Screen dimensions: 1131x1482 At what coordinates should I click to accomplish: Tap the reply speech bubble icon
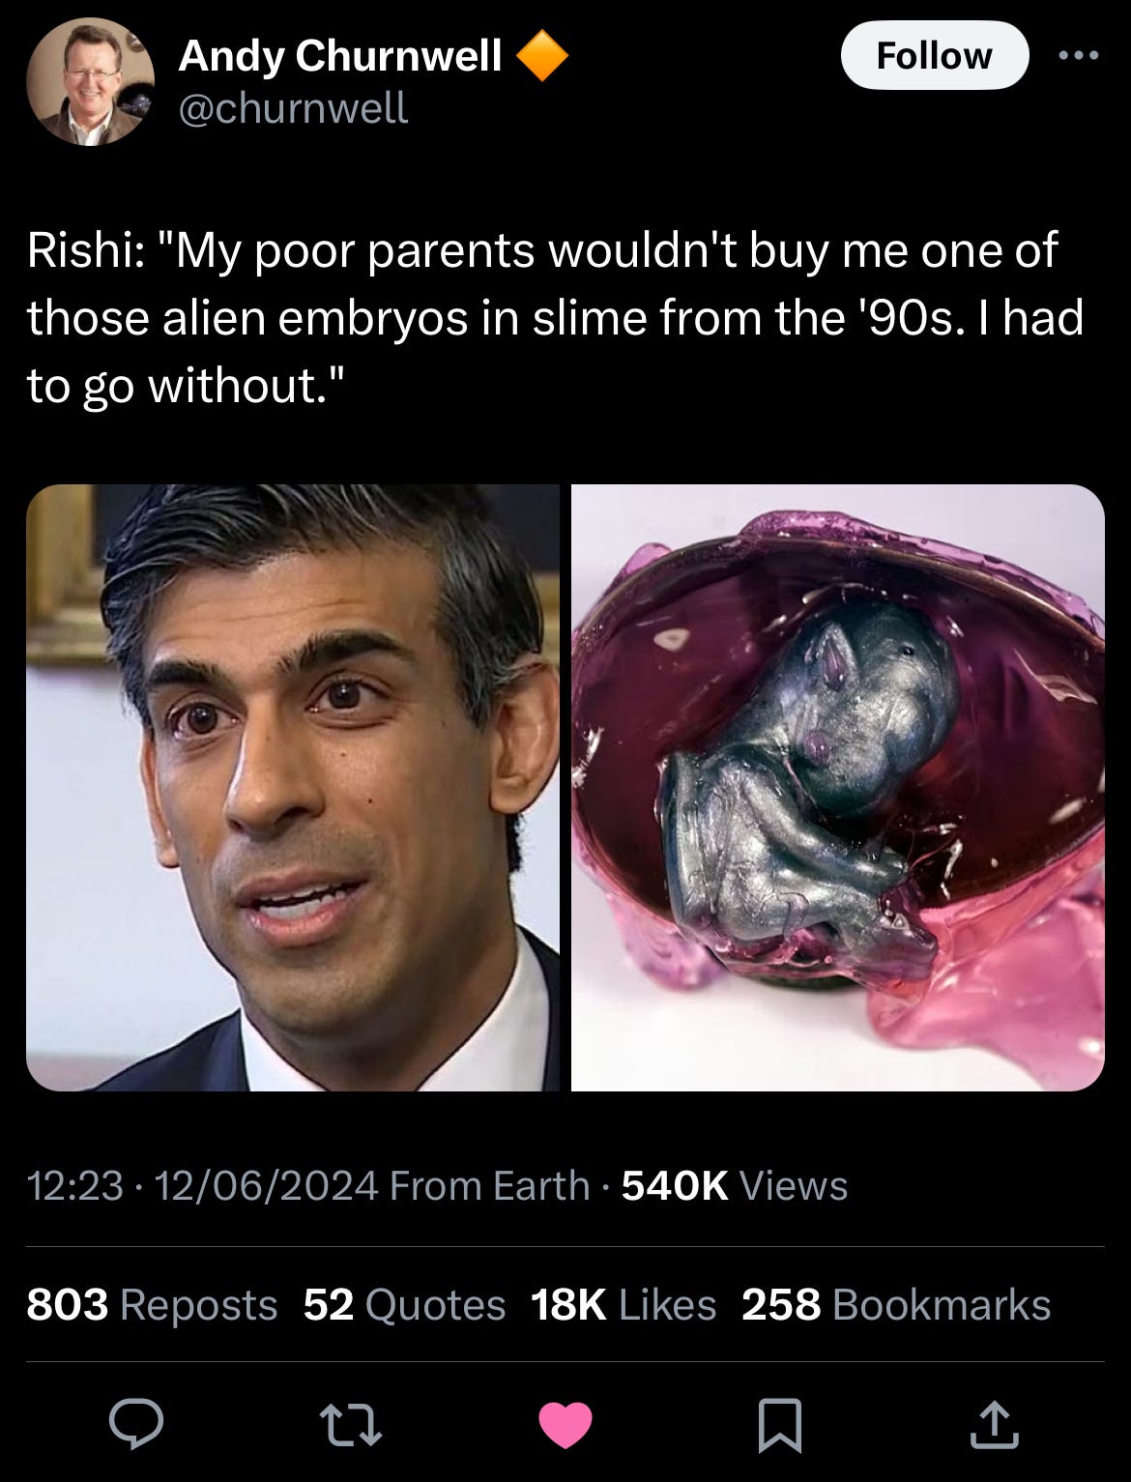click(135, 1425)
